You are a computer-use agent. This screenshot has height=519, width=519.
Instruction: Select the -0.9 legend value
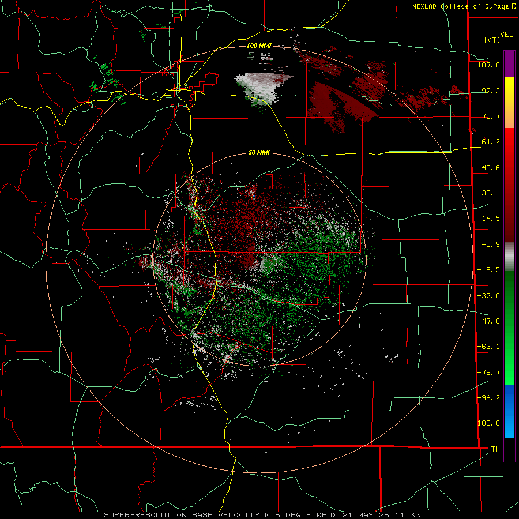(x=491, y=245)
